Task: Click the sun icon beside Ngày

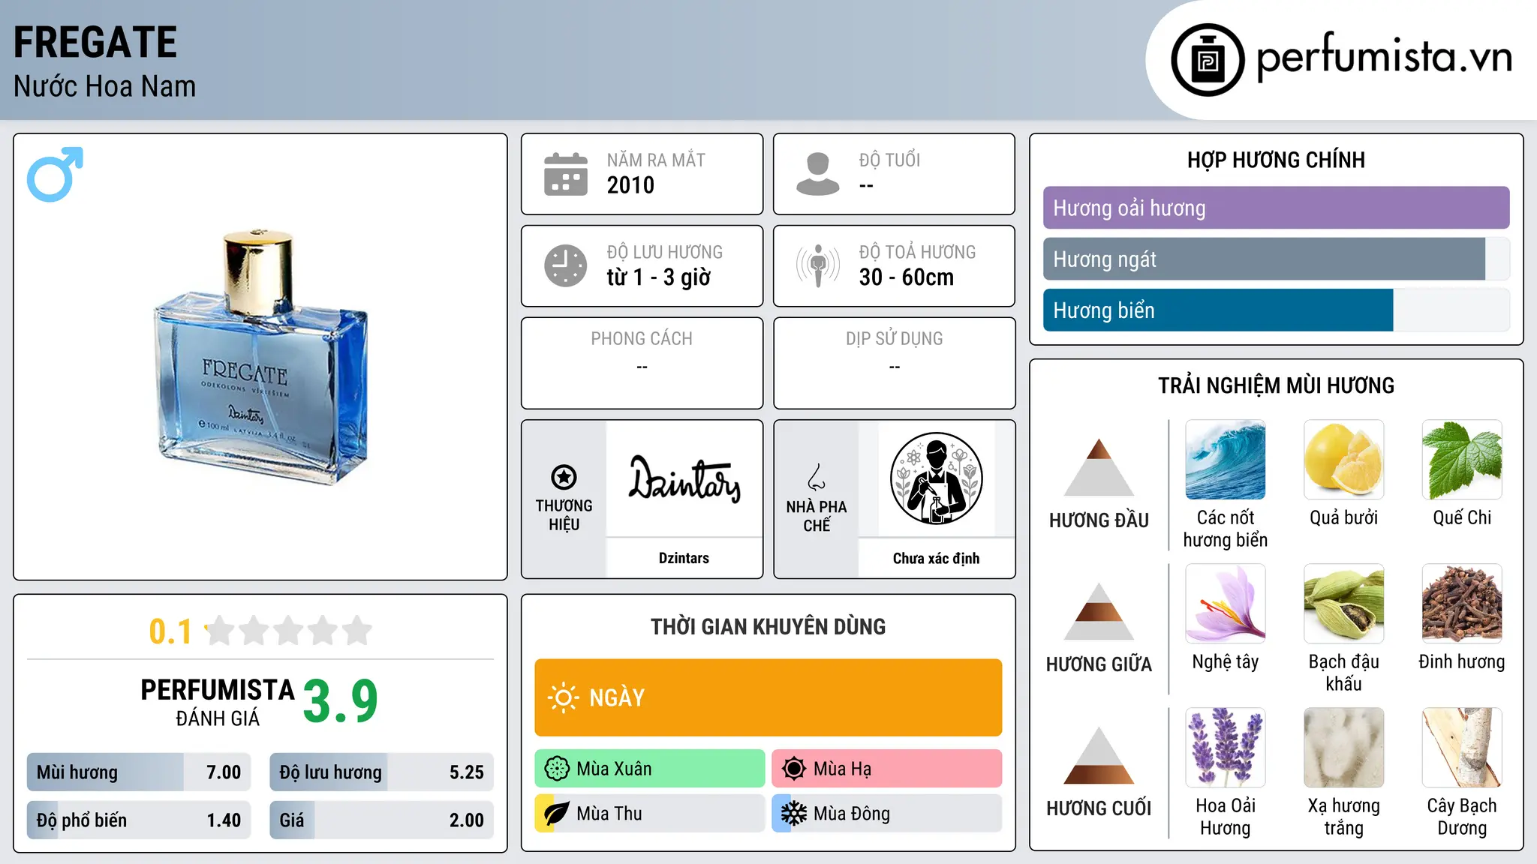Action: coord(564,697)
